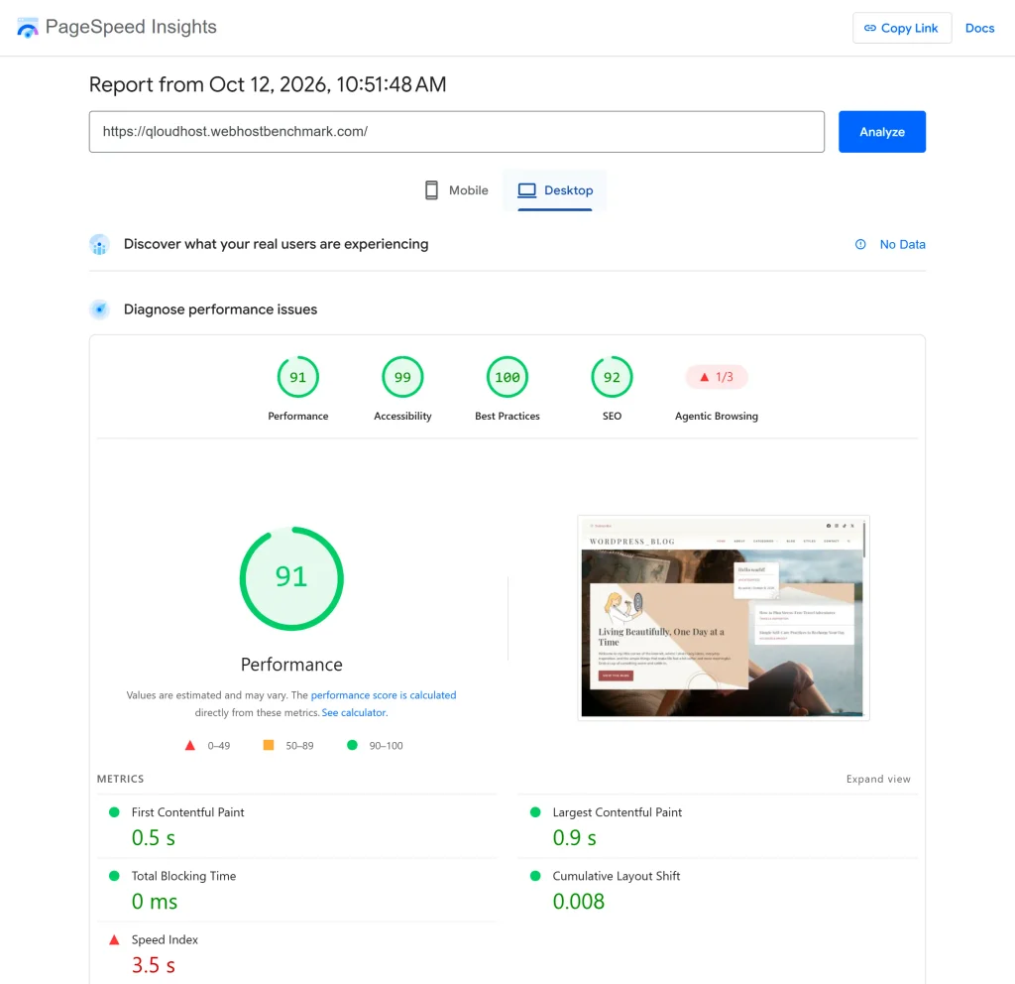Select the Best Practices 100 score gauge
This screenshot has width=1015, height=984.
coord(507,377)
